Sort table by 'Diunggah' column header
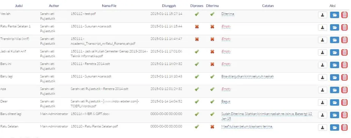The image size is (351, 138). pos(169,6)
